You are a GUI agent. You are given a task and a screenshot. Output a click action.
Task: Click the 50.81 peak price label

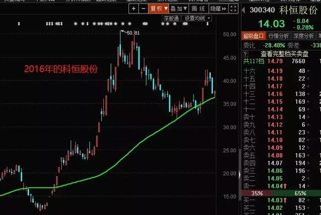pyautogui.click(x=133, y=33)
